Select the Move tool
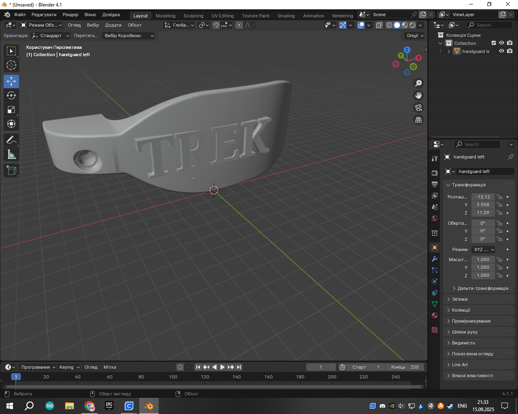518x414 pixels. click(x=11, y=81)
